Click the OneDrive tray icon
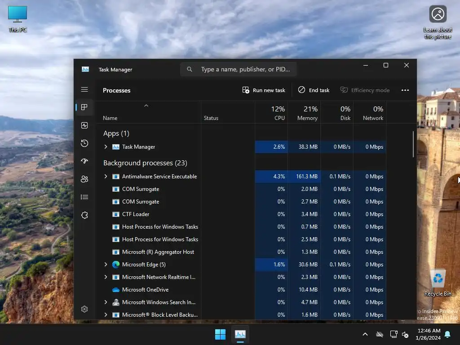Screen dimensions: 460x345 tap(380, 334)
